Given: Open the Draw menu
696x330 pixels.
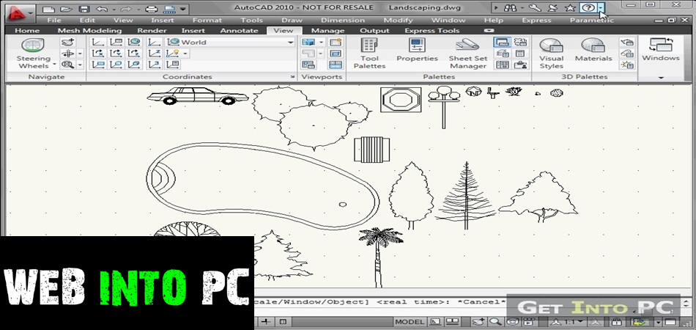Looking at the screenshot, I should [x=292, y=20].
